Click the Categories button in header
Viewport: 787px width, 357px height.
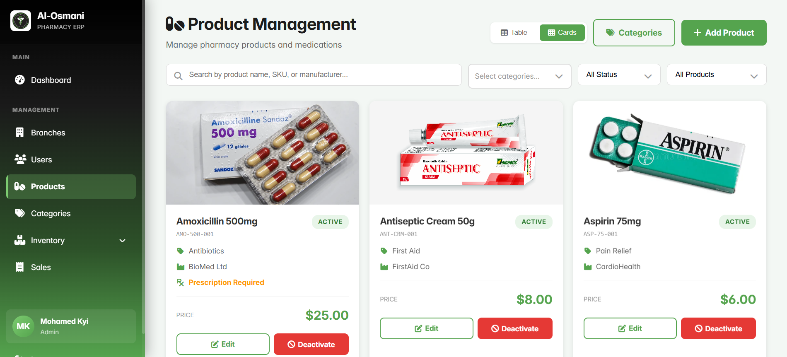pyautogui.click(x=634, y=33)
